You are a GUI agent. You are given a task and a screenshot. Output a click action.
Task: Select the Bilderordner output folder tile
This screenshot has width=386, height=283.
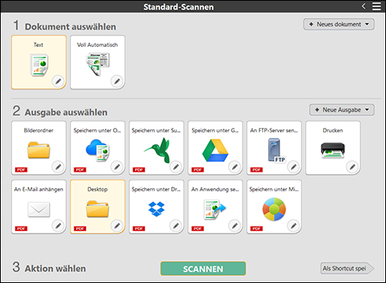click(x=38, y=148)
